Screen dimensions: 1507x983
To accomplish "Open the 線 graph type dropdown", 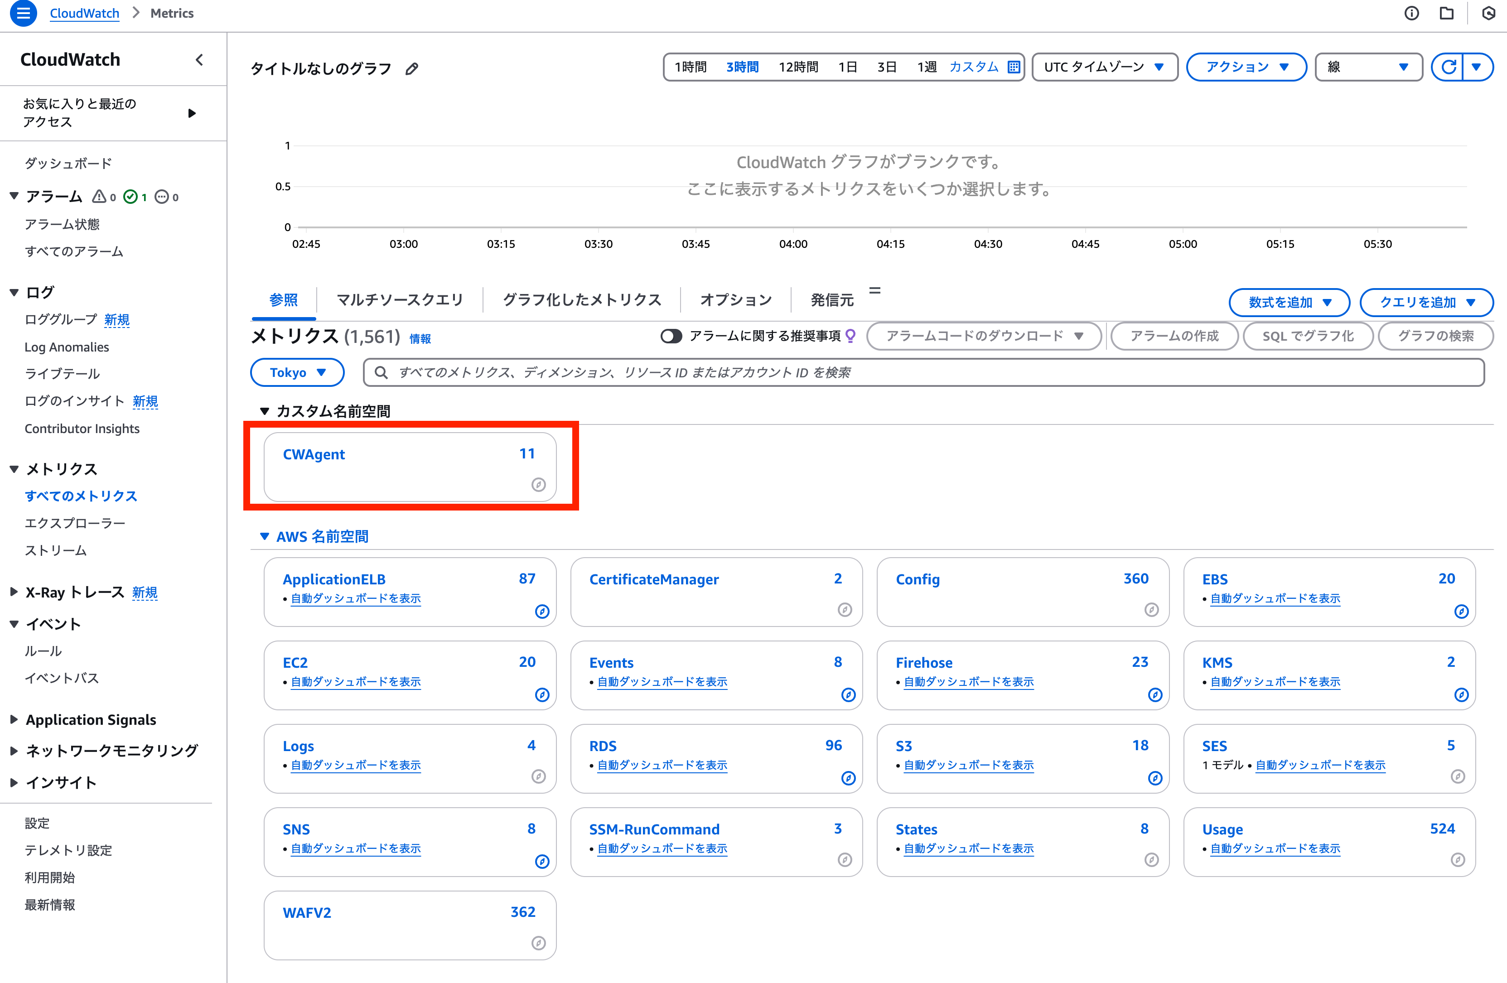I will 1368,67.
